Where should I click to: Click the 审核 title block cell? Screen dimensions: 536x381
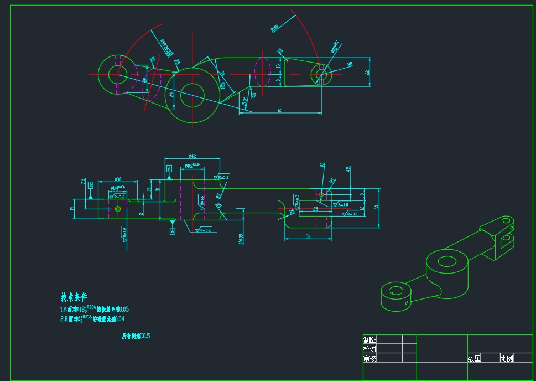[370, 358]
